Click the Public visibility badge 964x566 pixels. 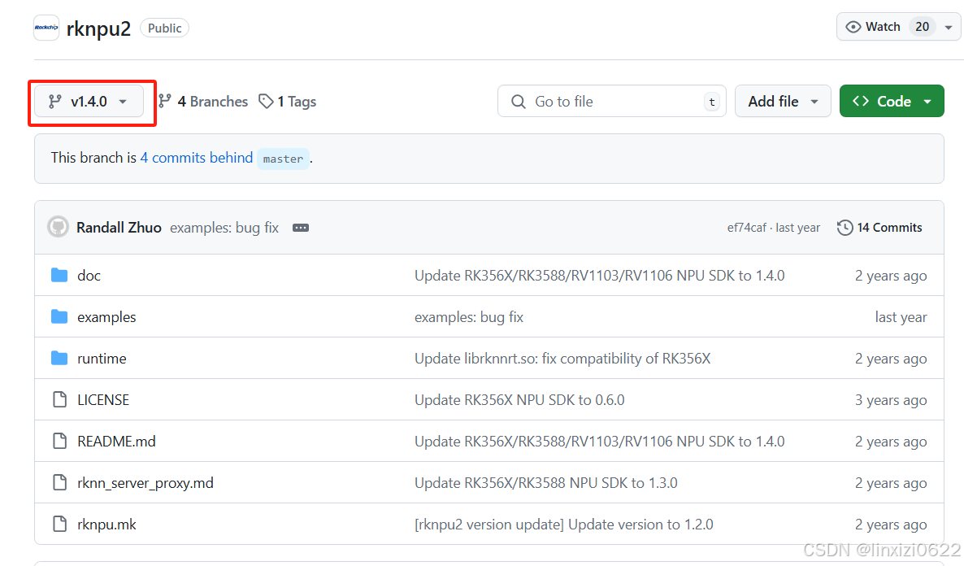[x=165, y=28]
